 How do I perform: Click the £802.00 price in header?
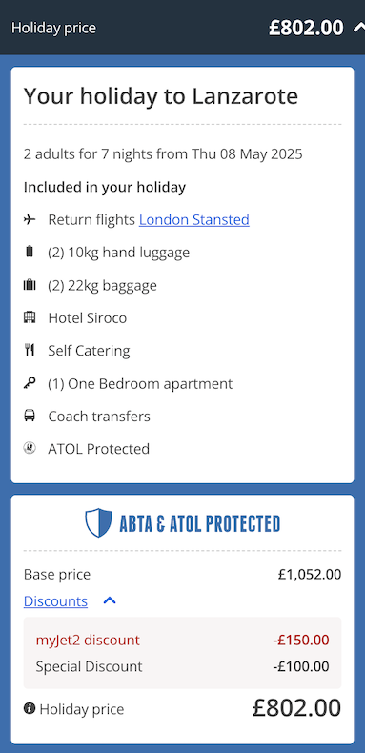click(307, 28)
